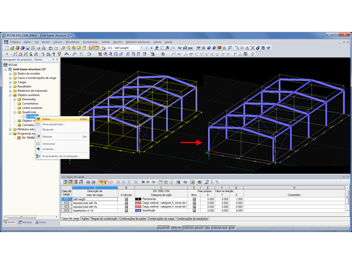This screenshot has height=264, width=352.
Task: Click the Print preview magnifier icon
Action: click(x=44, y=48)
